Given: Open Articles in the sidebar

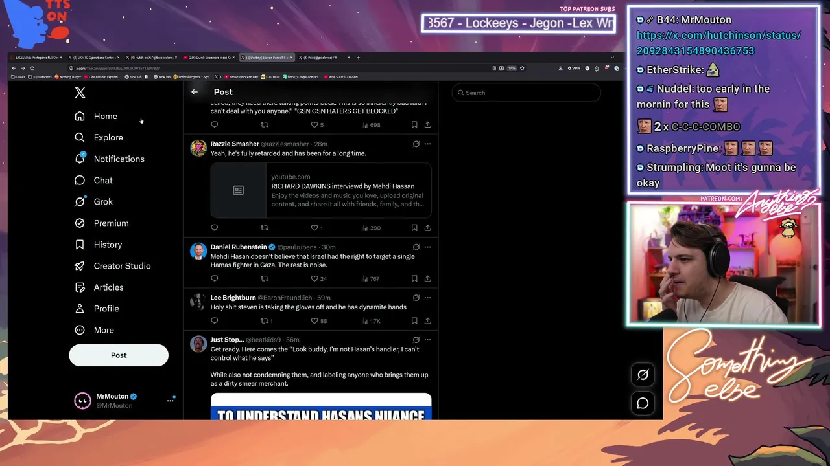Looking at the screenshot, I should (99, 287).
